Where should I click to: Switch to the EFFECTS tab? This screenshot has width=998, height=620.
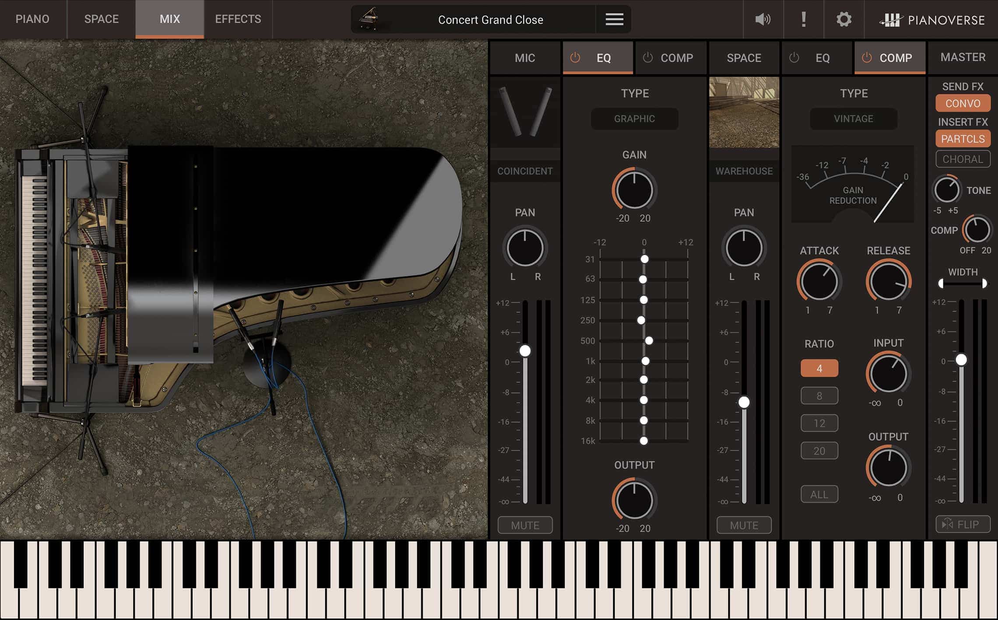point(237,19)
